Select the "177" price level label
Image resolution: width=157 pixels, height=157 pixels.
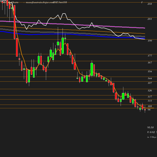coord(150,56)
